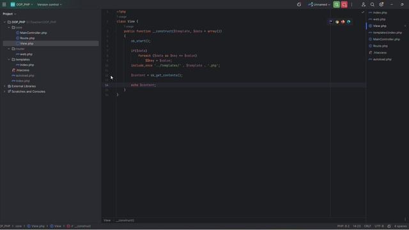Change the UTF-8 file encoding

379,226
